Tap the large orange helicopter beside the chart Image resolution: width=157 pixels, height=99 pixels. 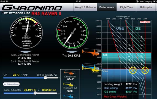click(x=91, y=52)
